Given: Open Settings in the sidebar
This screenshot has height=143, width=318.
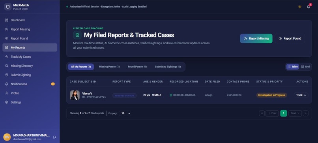Looking at the screenshot, I should [30, 102].
